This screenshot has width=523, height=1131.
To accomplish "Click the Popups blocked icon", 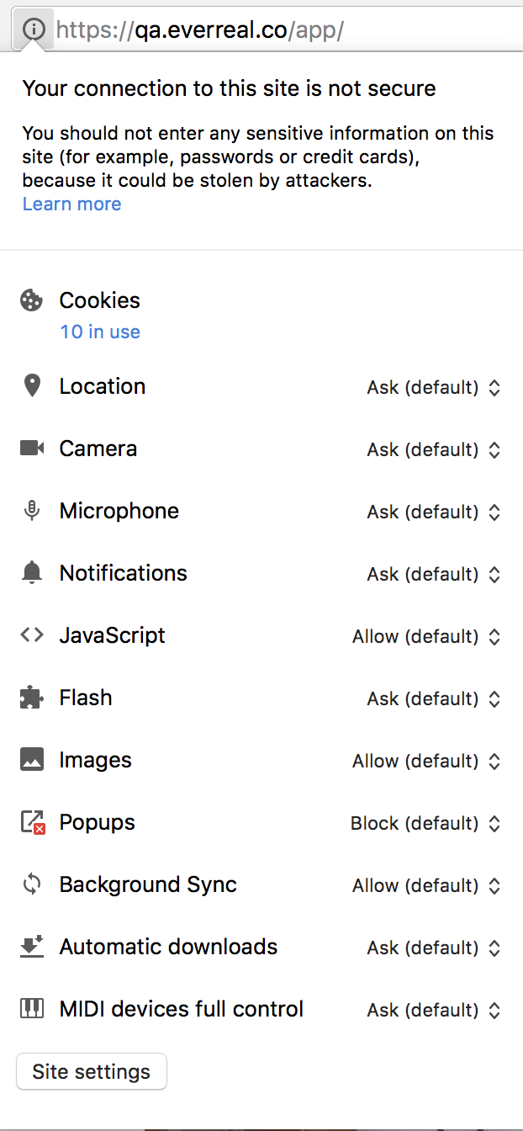I will pos(32,822).
